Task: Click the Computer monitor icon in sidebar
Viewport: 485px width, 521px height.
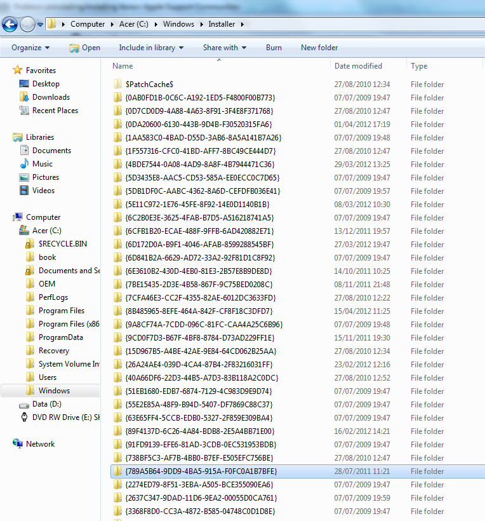Action: pos(18,217)
